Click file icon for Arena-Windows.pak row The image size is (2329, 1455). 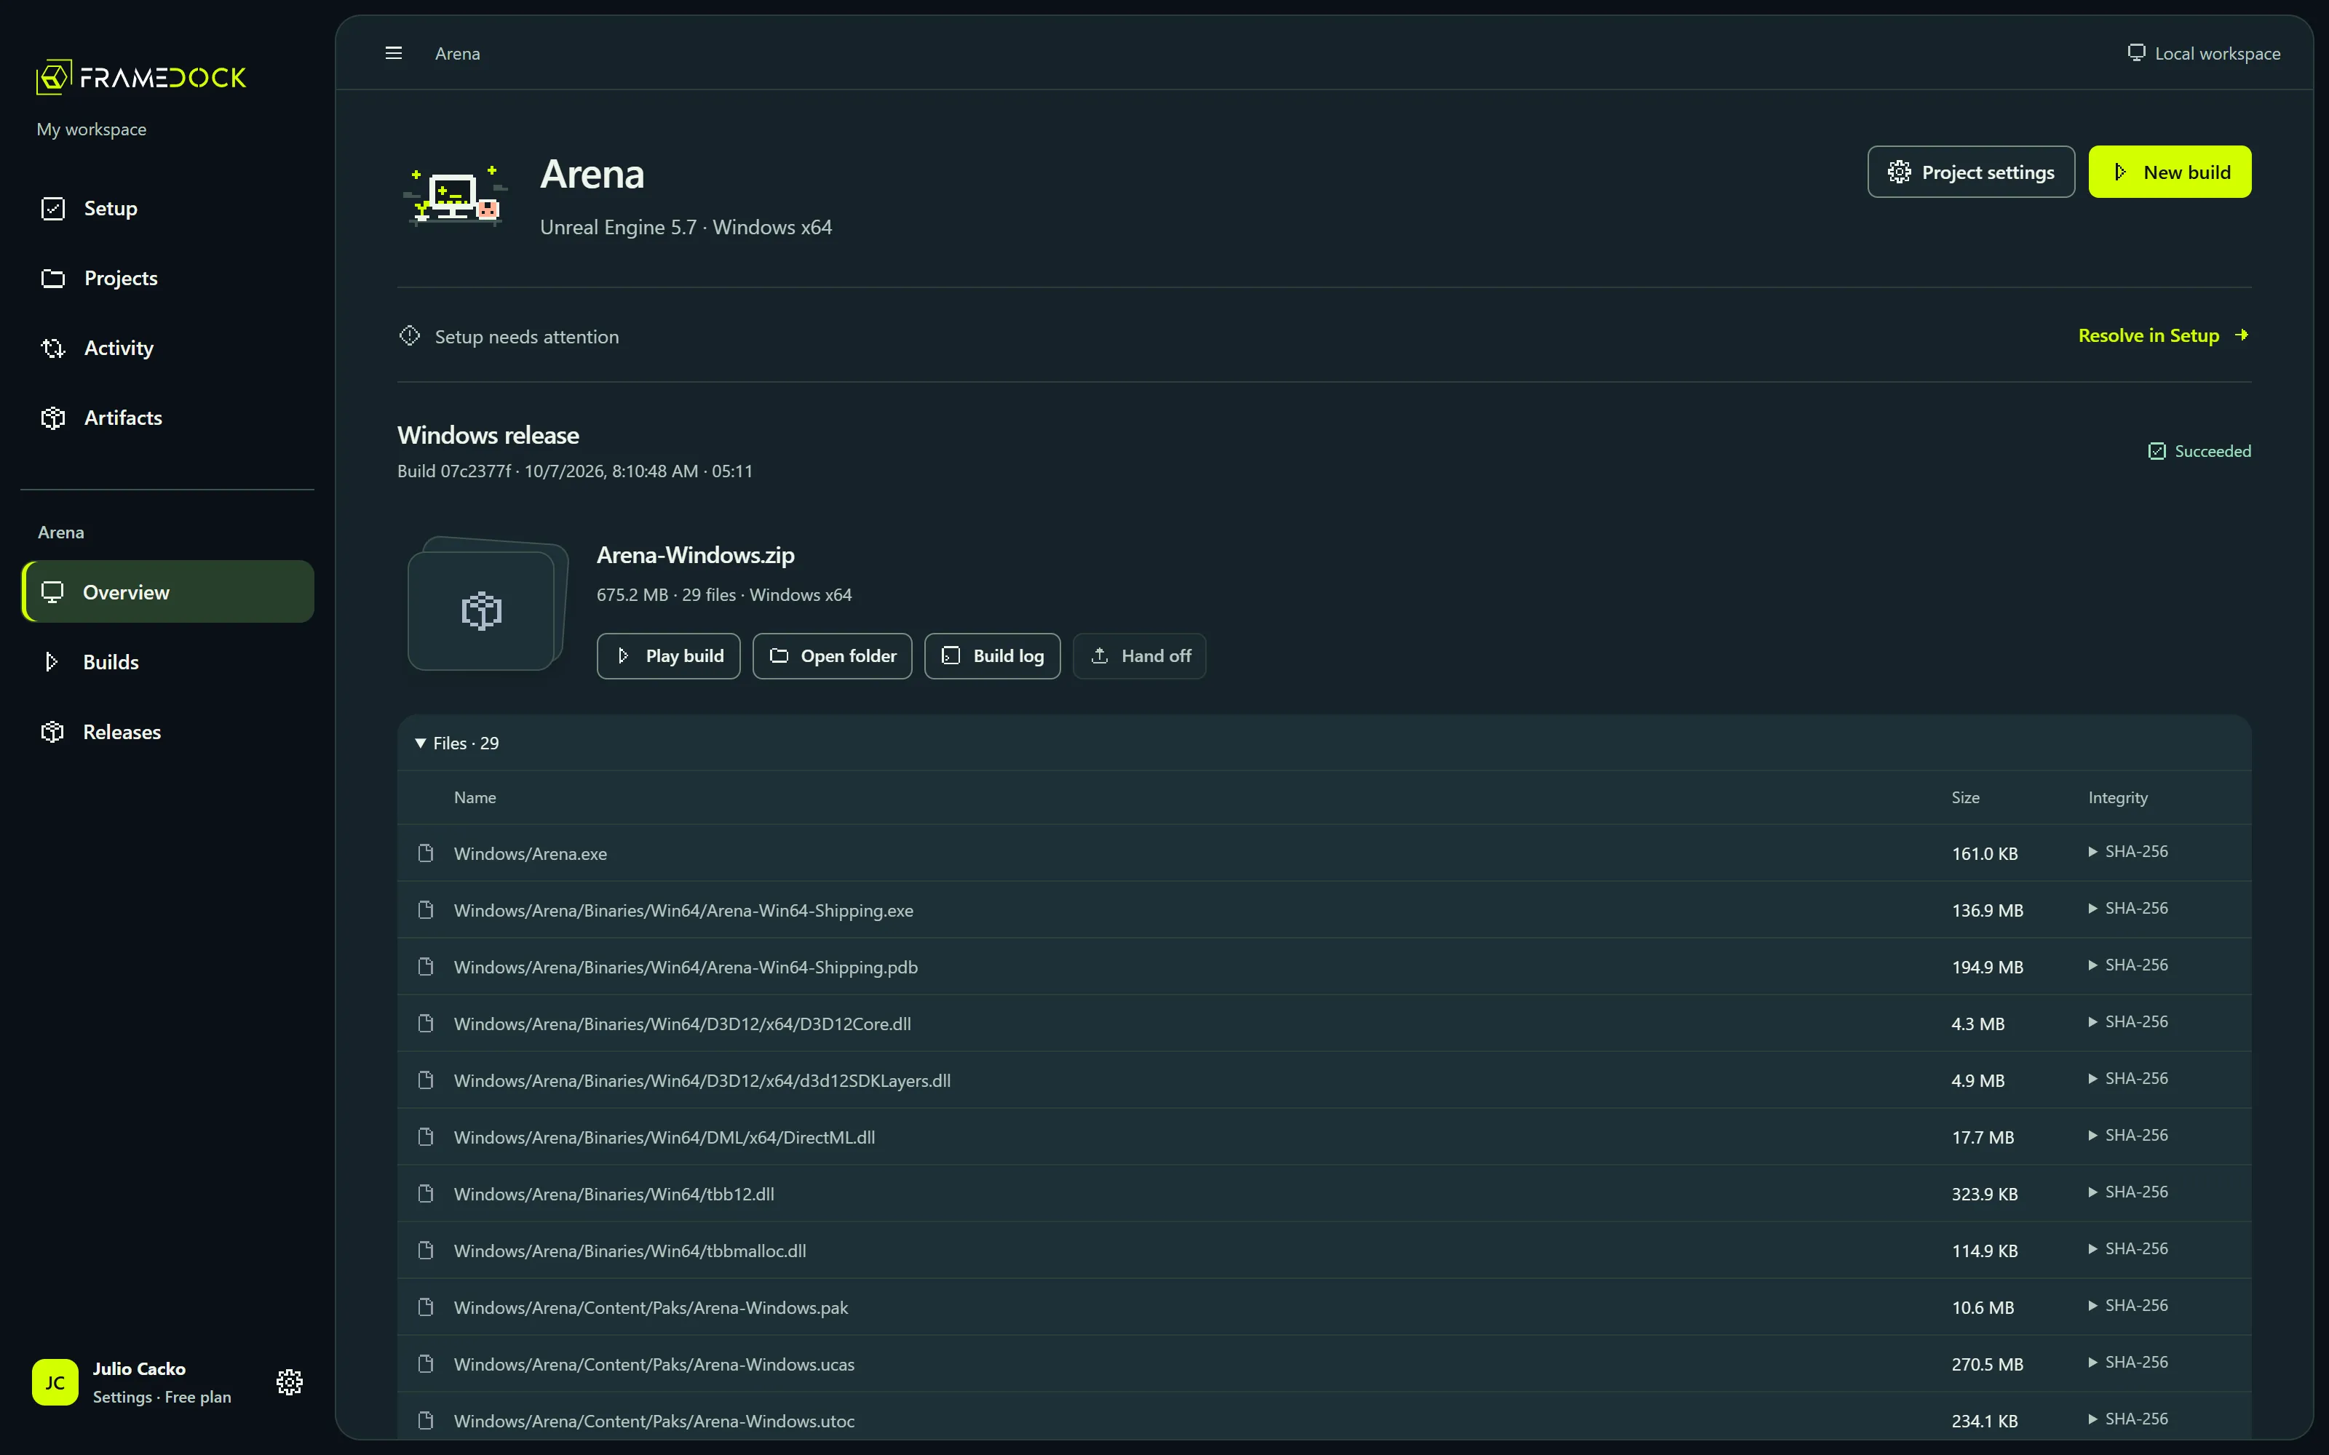tap(425, 1307)
